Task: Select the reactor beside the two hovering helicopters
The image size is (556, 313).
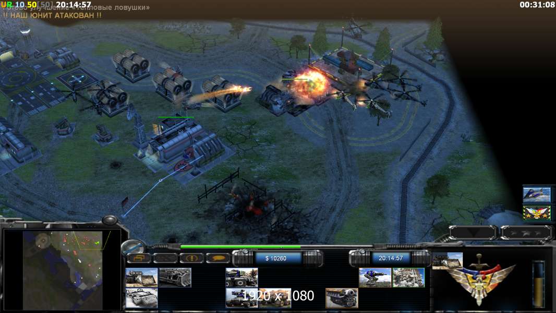Action: (109, 99)
